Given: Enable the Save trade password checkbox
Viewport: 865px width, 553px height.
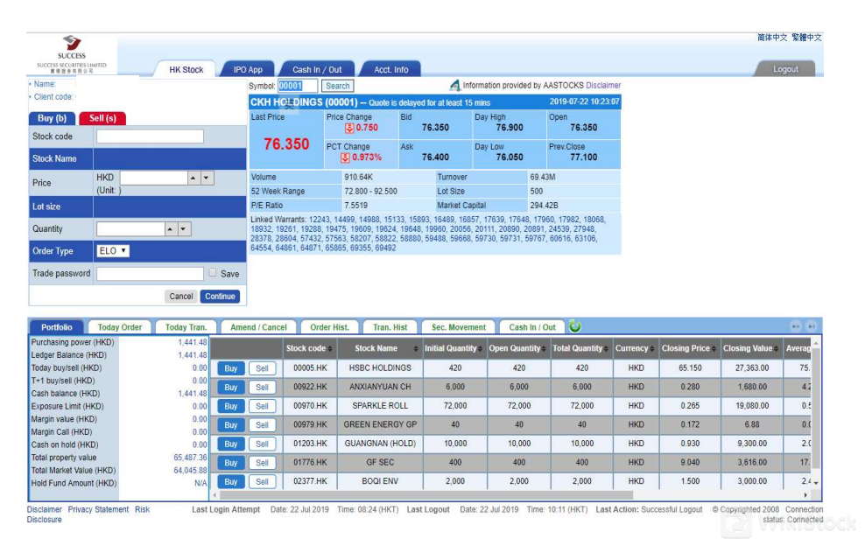Looking at the screenshot, I should click(x=213, y=273).
